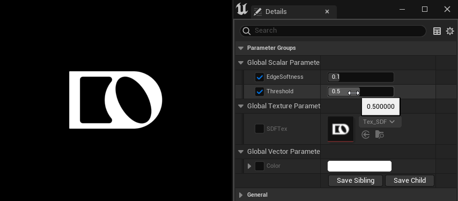Focus the Details search field
This screenshot has width=458, height=201.
click(x=333, y=31)
